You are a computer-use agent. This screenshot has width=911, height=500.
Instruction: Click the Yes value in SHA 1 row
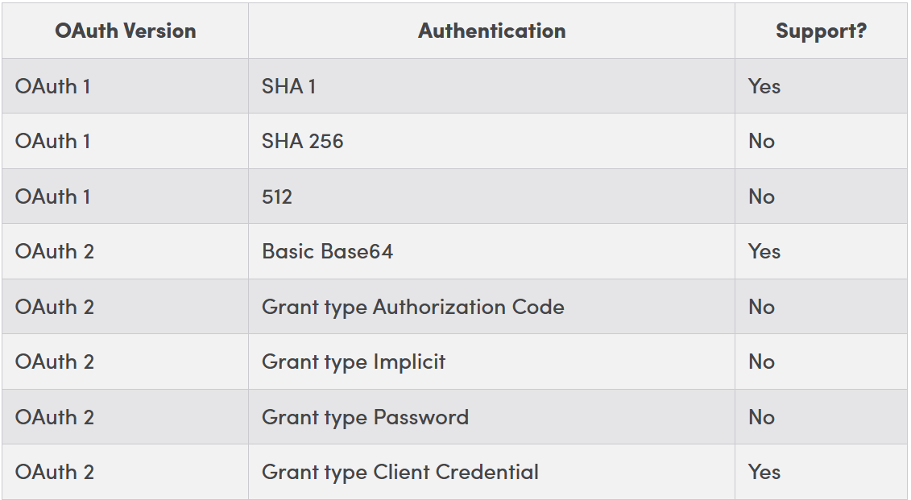pos(764,86)
